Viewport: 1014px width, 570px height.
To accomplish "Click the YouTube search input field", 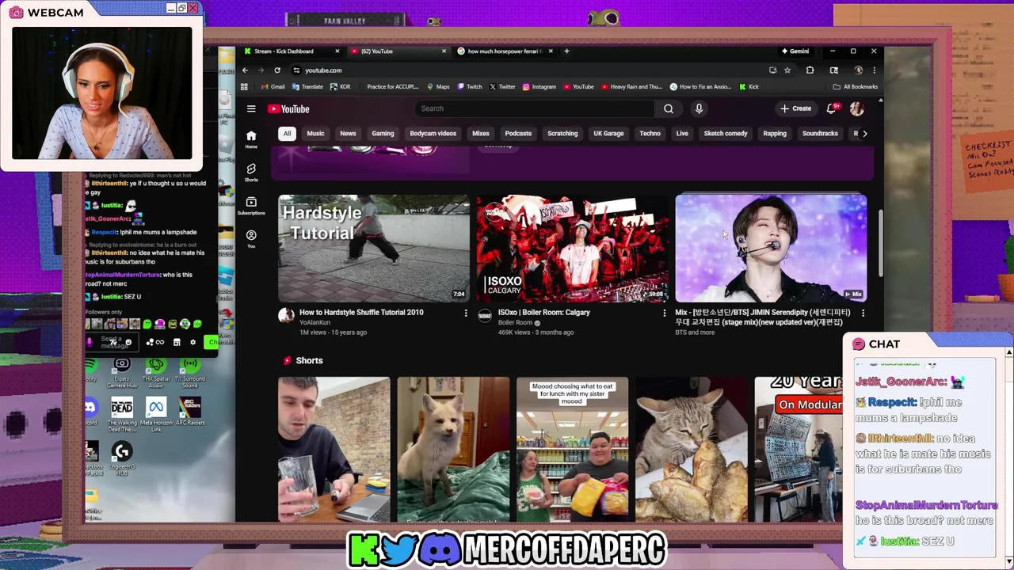I will point(536,108).
